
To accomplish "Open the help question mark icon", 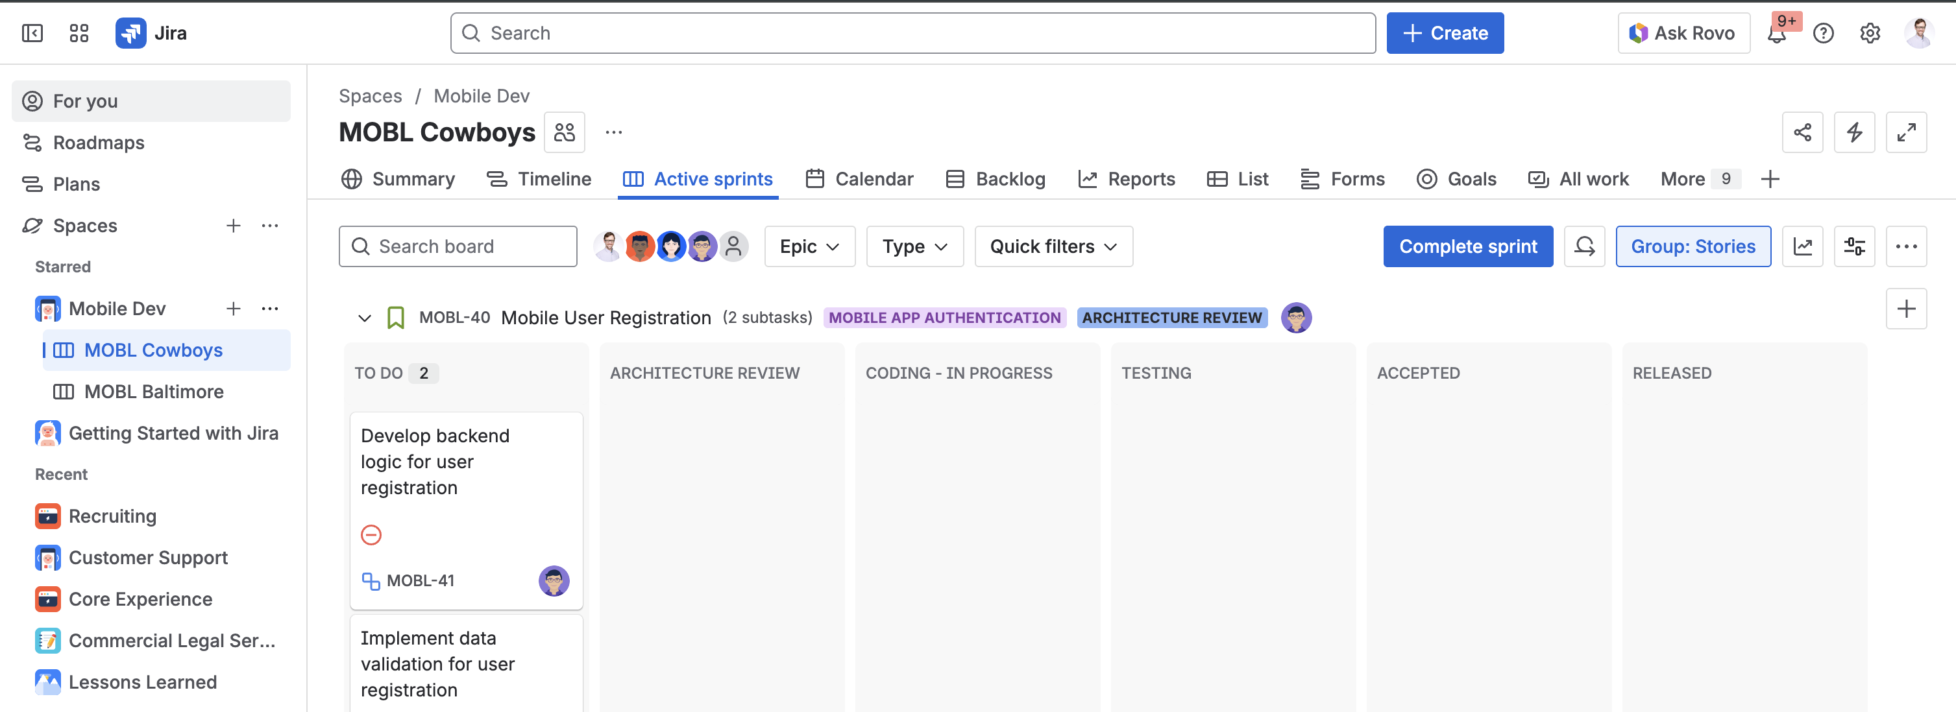I will pos(1823,32).
